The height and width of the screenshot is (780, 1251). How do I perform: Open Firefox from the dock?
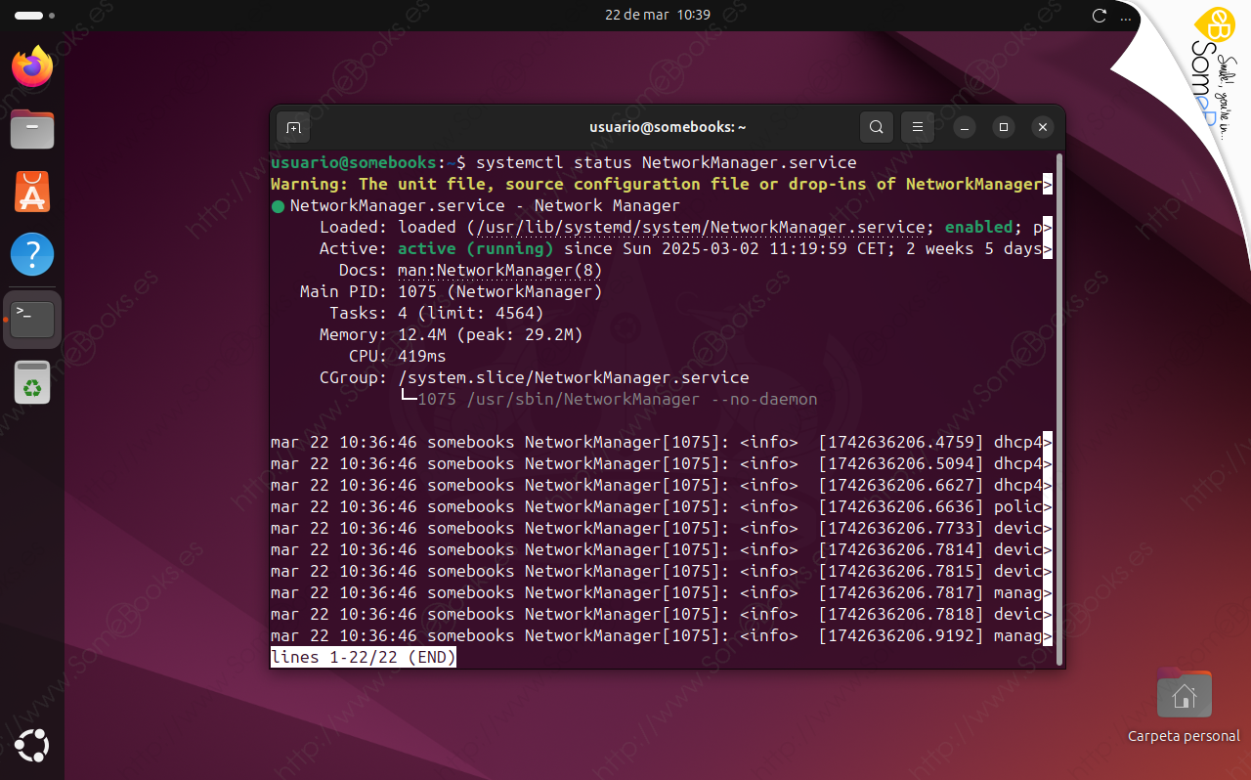(32, 67)
